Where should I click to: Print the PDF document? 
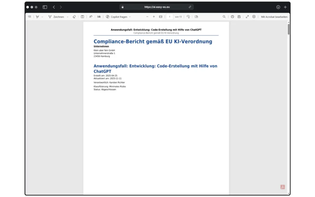click(233, 17)
